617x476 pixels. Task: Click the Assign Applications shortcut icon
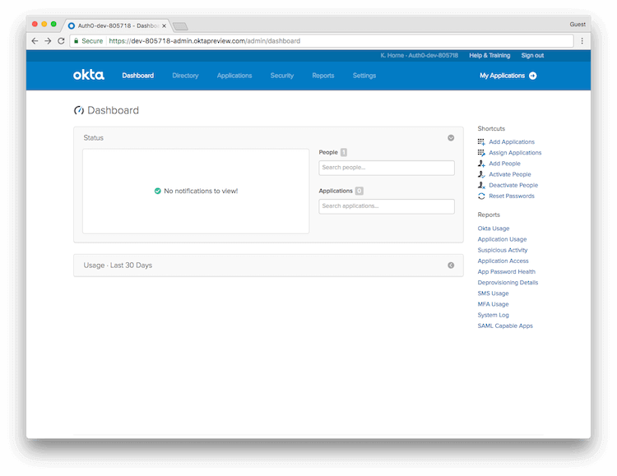tap(481, 153)
